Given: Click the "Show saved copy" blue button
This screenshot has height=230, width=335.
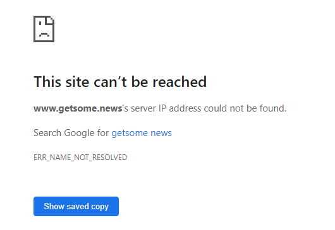Looking at the screenshot, I should (x=76, y=206).
